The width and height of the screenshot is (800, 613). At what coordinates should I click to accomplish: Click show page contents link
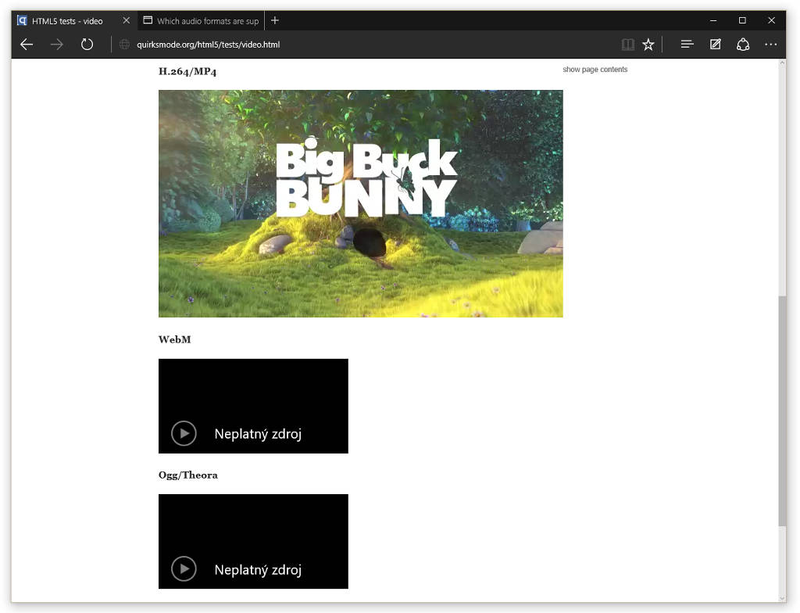(595, 70)
